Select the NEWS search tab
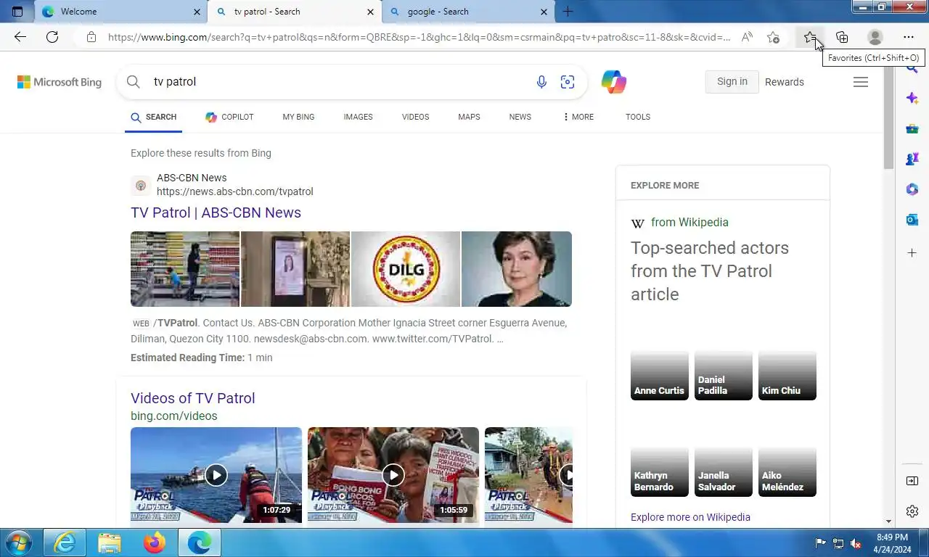 pyautogui.click(x=520, y=117)
